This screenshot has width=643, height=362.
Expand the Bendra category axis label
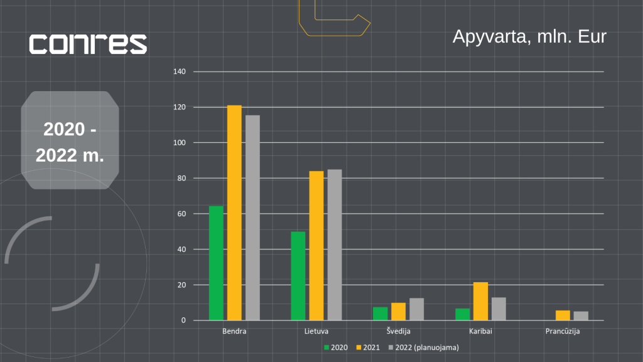tap(234, 331)
